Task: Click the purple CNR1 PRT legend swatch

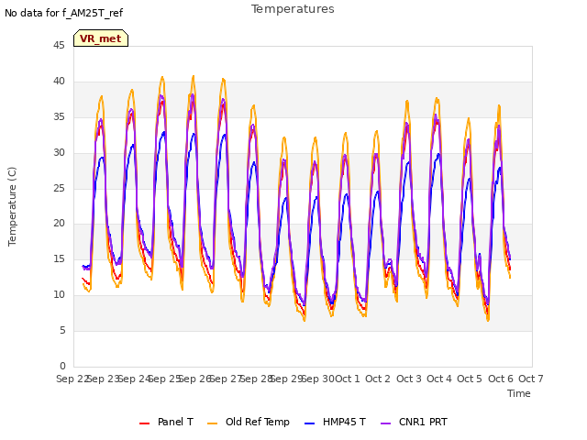Action: click(385, 423)
